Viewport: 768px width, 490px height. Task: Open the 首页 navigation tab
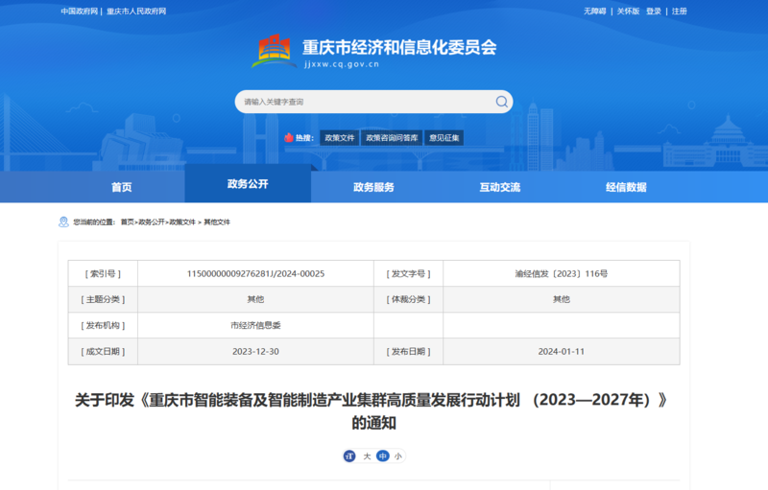pos(122,187)
